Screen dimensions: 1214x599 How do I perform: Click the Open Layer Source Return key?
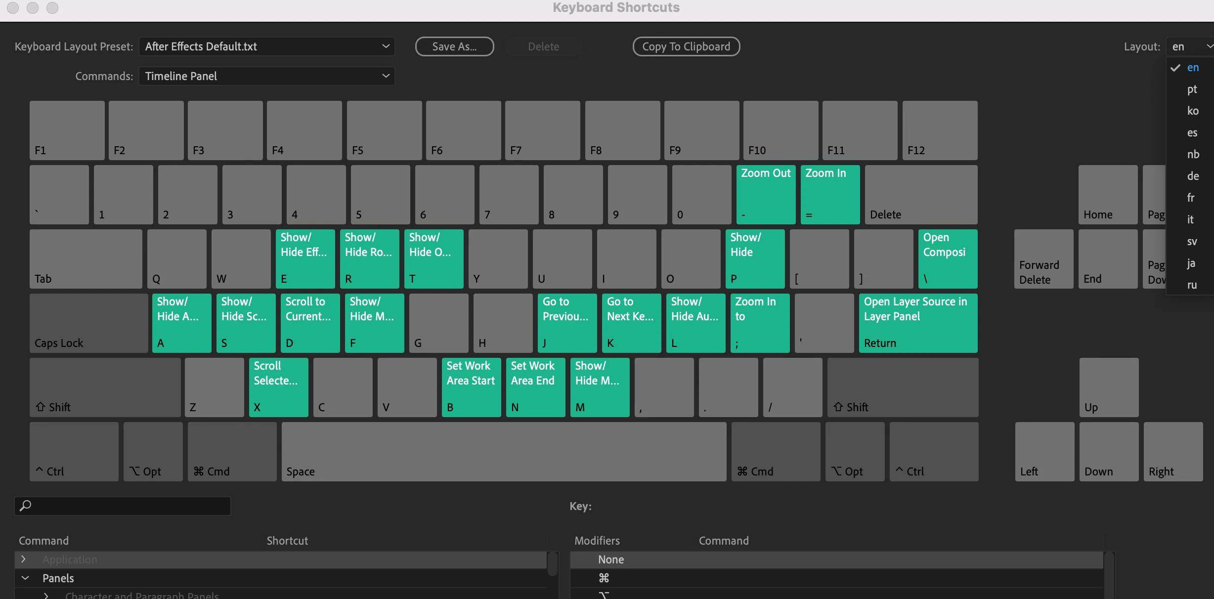pyautogui.click(x=918, y=323)
